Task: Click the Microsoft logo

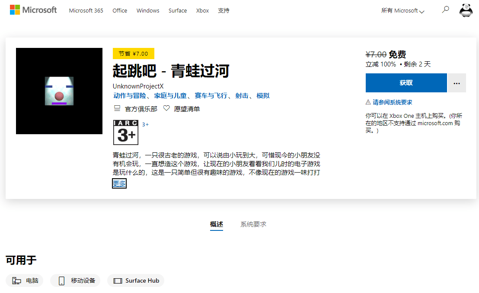Action: tap(33, 10)
